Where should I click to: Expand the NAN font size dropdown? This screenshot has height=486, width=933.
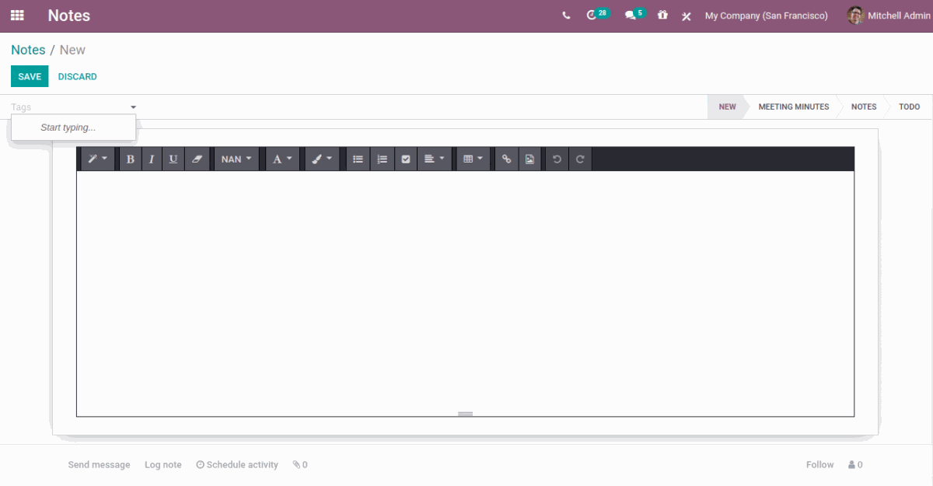click(236, 159)
